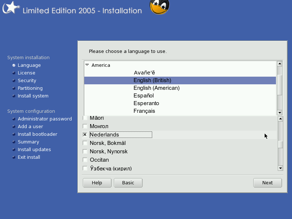Click Next to continue installation
The image size is (292, 219).
tap(268, 183)
